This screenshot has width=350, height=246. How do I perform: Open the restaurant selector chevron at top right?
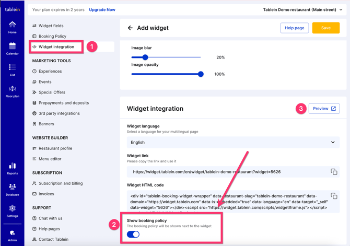pyautogui.click(x=341, y=9)
